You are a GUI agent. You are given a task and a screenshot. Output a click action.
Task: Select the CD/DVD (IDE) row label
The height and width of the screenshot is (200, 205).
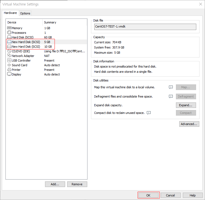coord(21,51)
